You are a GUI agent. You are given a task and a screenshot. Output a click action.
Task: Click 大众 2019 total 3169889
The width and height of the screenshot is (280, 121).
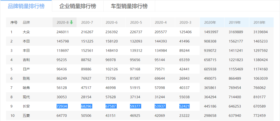click(x=236, y=32)
